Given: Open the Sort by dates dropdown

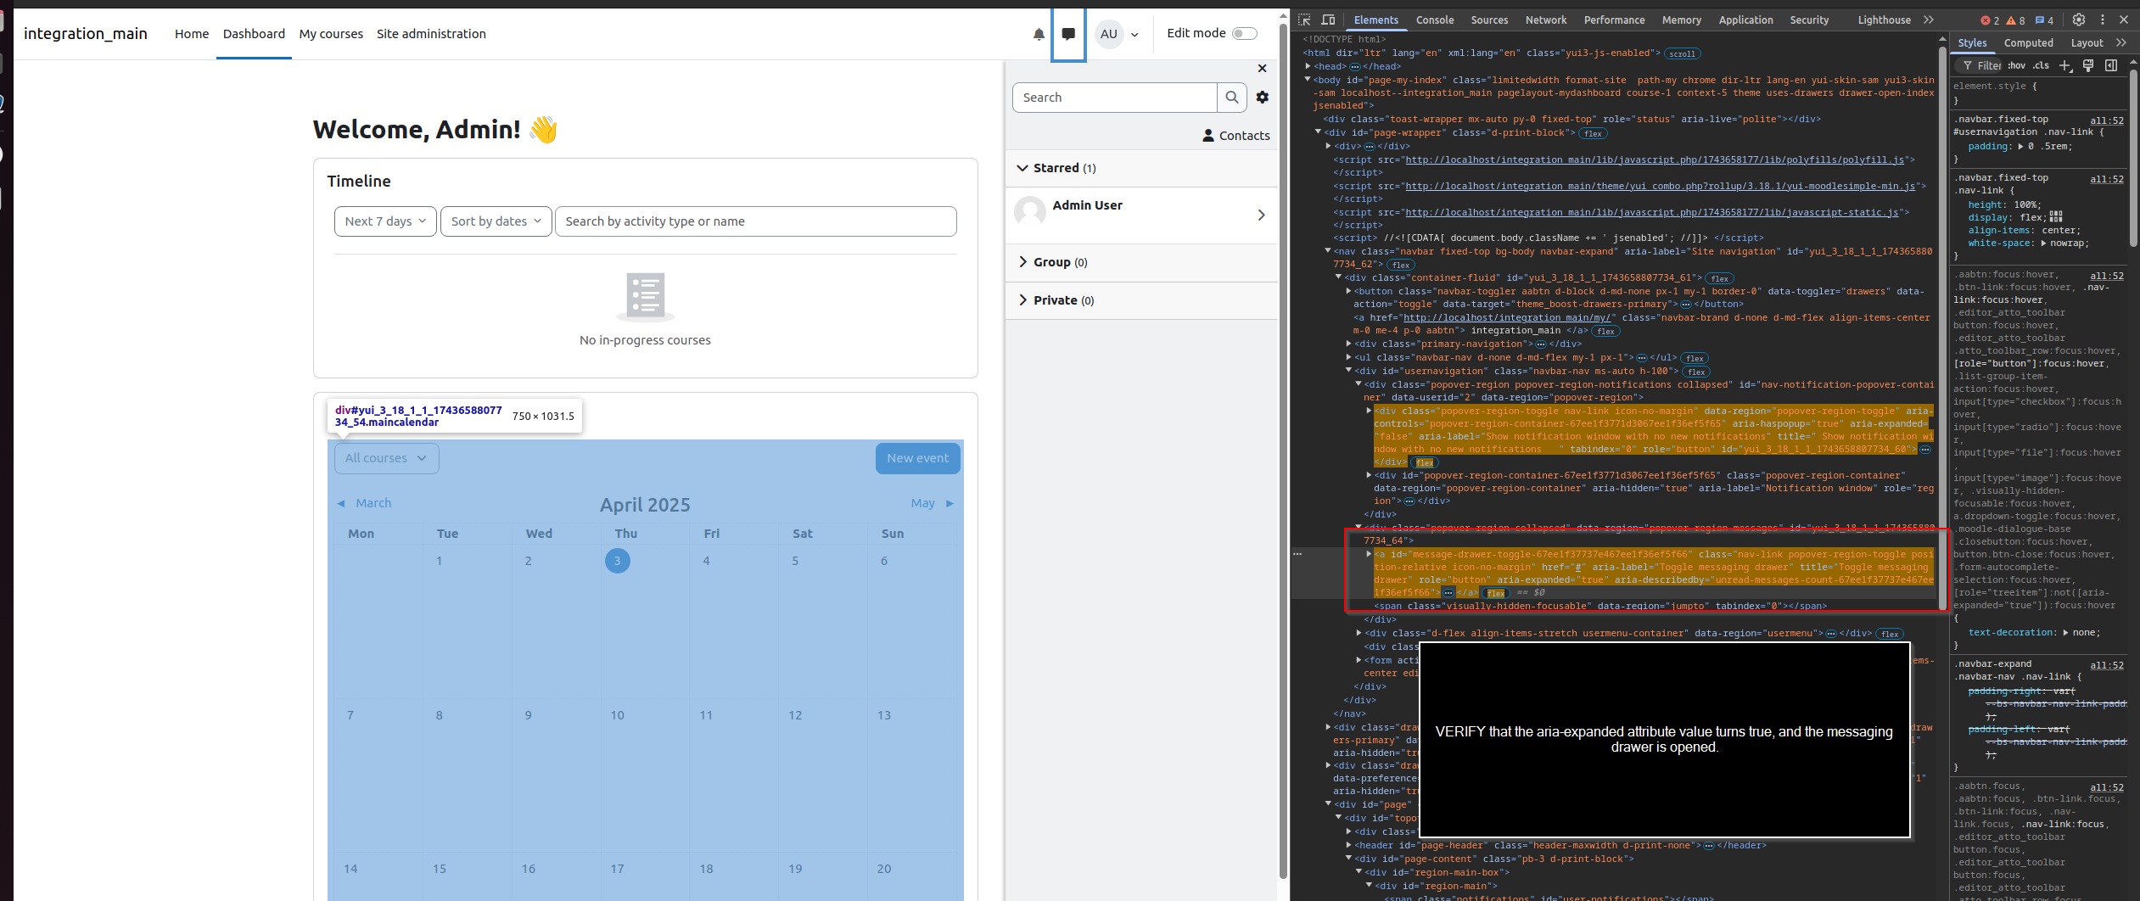Looking at the screenshot, I should click(x=496, y=221).
